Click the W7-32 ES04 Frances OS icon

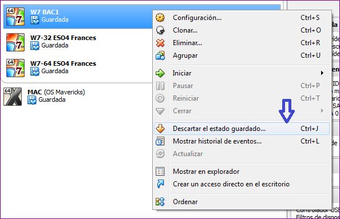pos(15,42)
